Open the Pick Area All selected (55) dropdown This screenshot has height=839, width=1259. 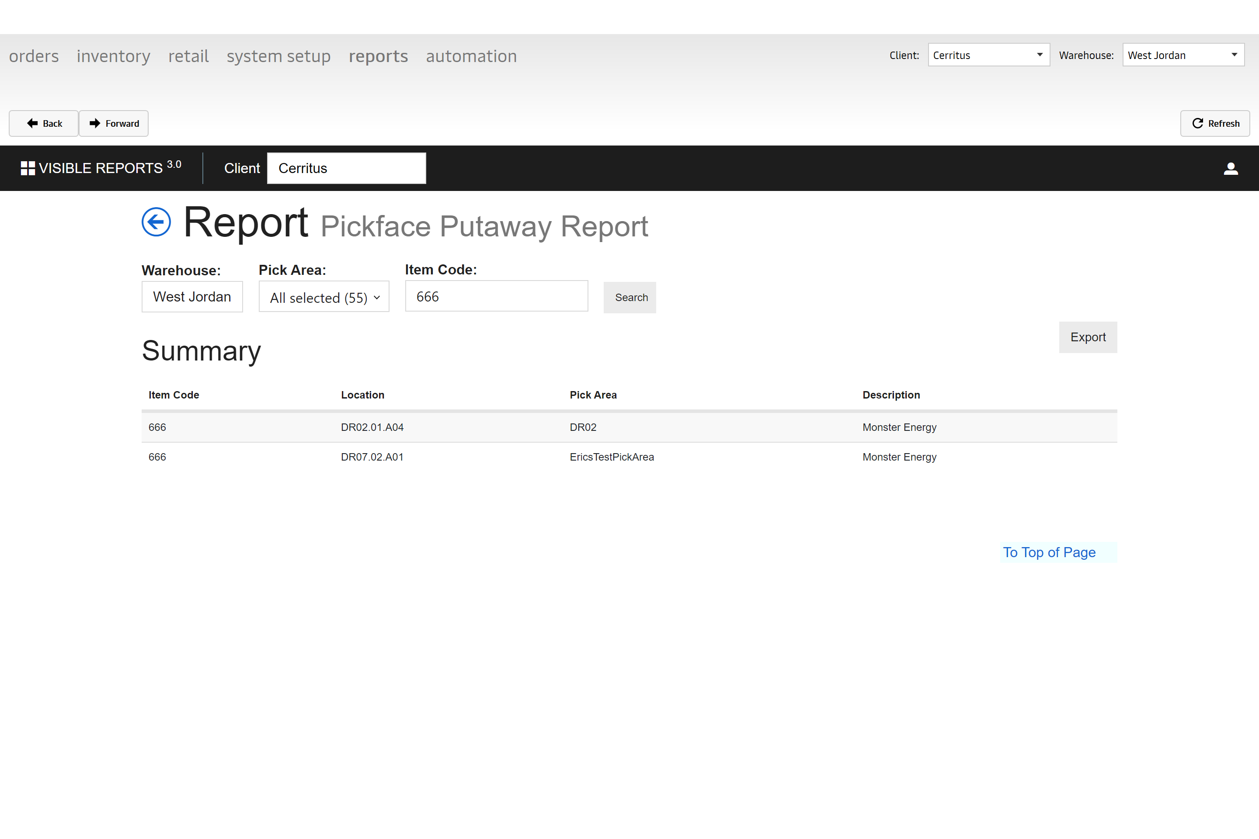[324, 297]
